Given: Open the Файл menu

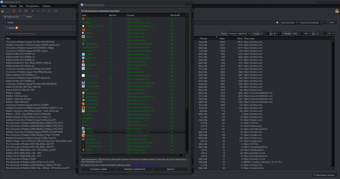Looking at the screenshot, I should 4,6.
